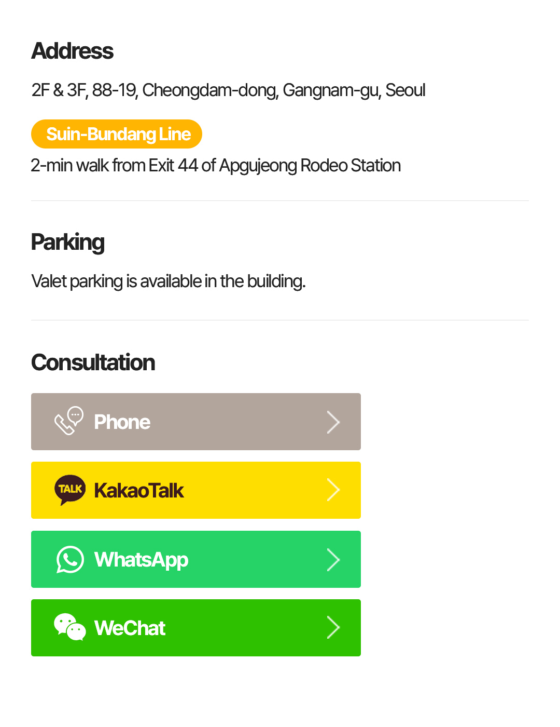This screenshot has width=560, height=727.
Task: Click the WeChat chat bubbles logo
Action: (70, 627)
